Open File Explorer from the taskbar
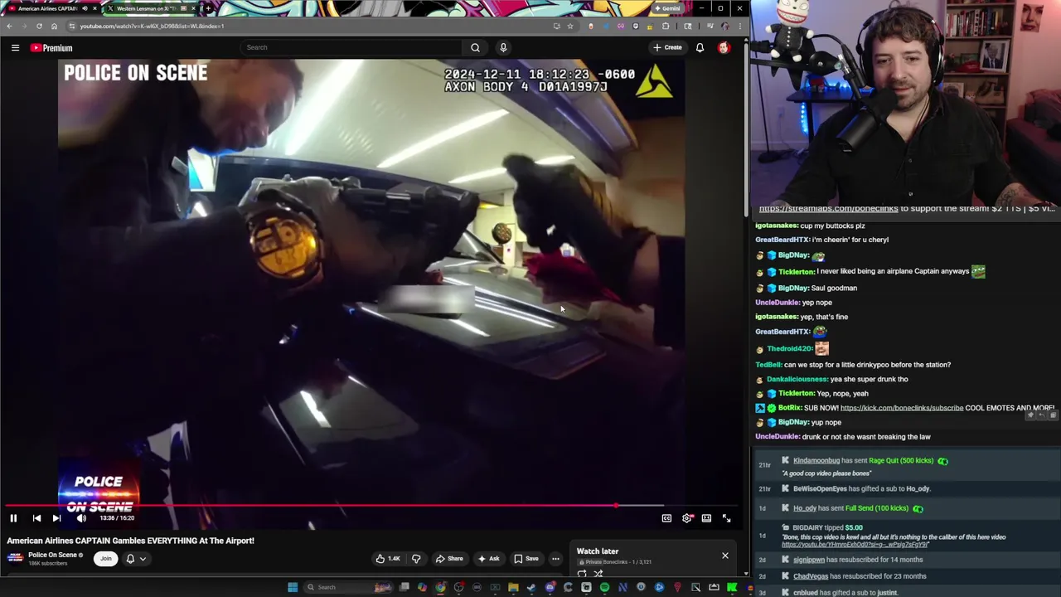The width and height of the screenshot is (1061, 597). click(513, 588)
